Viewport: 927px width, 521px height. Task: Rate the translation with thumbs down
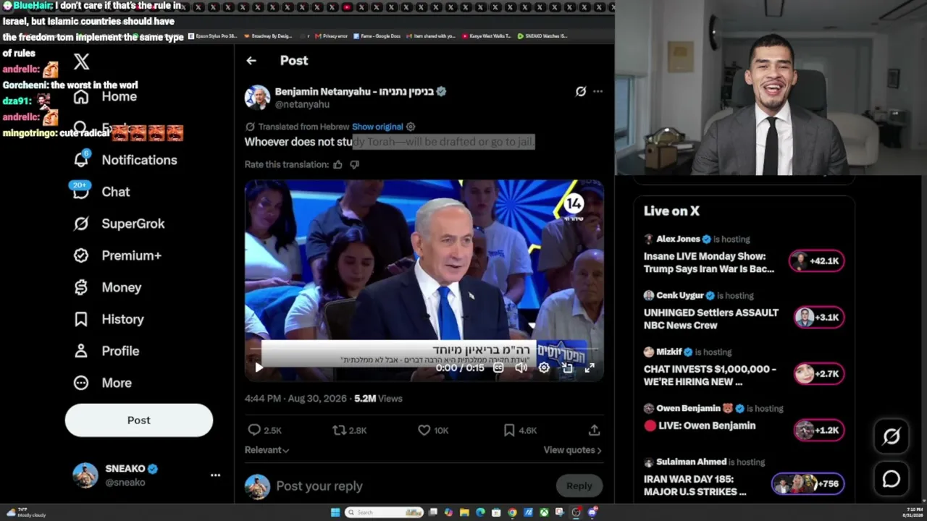tap(354, 165)
